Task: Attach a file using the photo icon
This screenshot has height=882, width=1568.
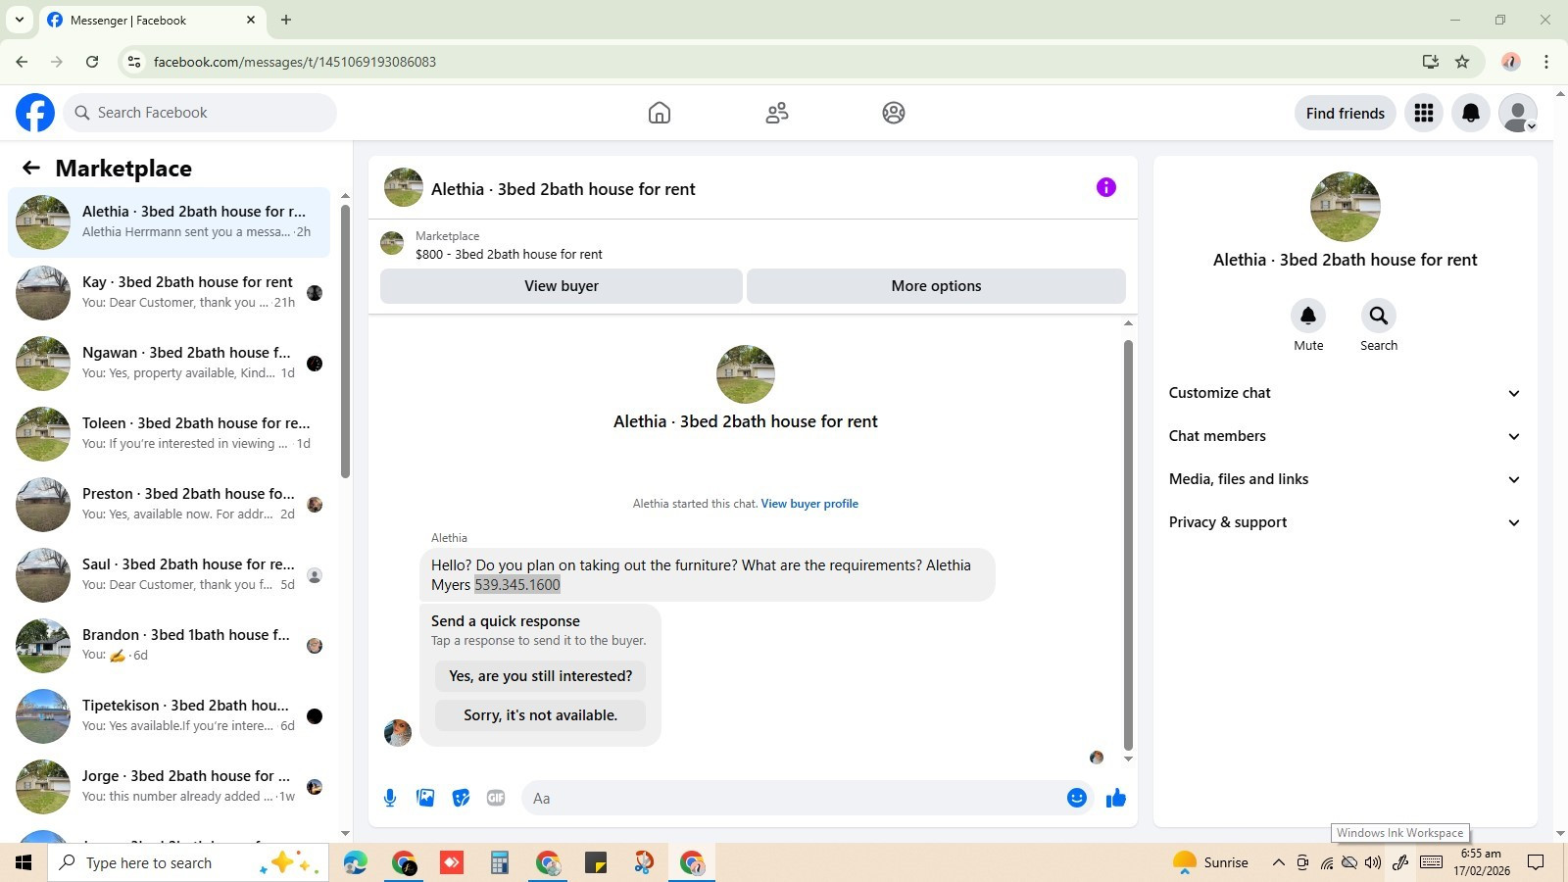Action: pyautogui.click(x=425, y=798)
